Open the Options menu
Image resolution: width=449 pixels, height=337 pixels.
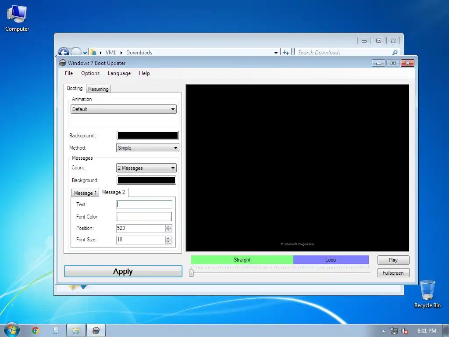[x=90, y=73]
